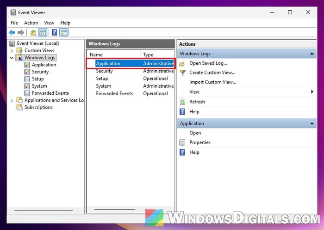This screenshot has height=230, width=324.
Task: Click Import Custom View... action
Action: point(212,82)
